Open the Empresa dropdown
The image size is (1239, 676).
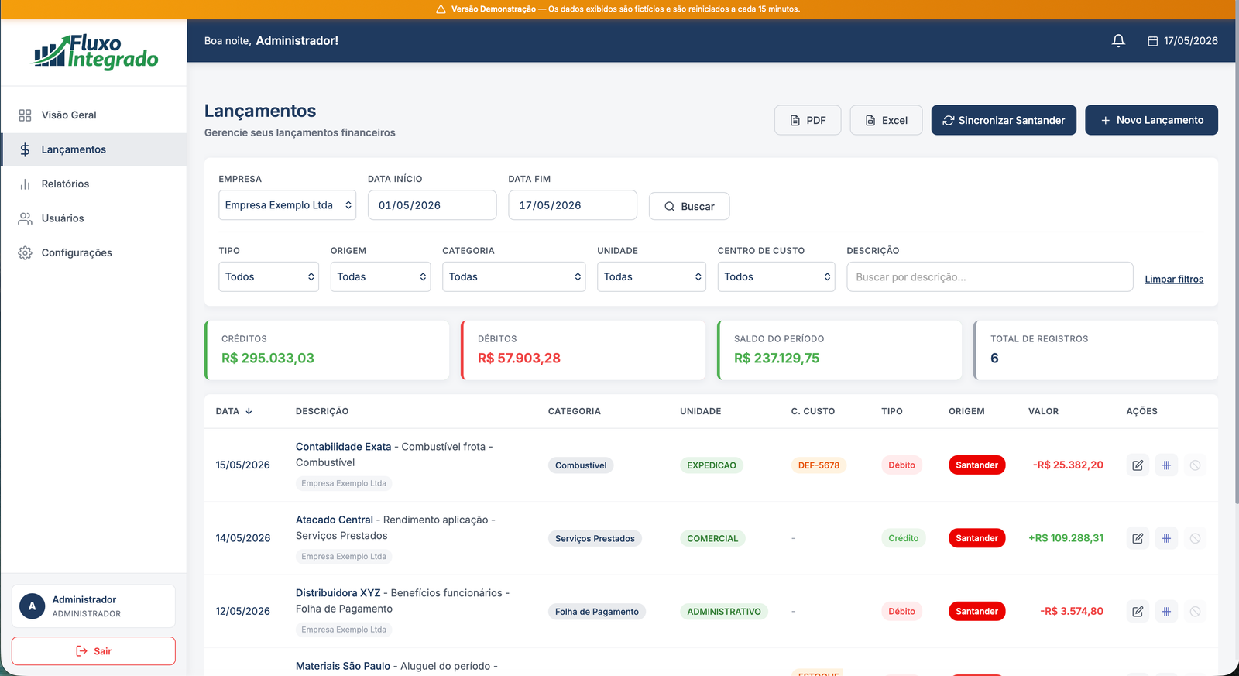coord(287,205)
